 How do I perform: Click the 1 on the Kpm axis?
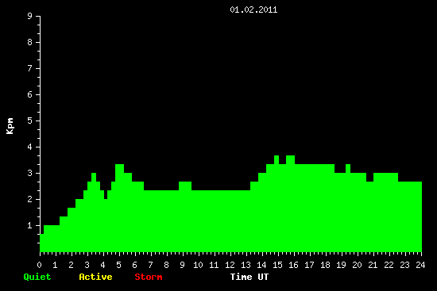[30, 225]
